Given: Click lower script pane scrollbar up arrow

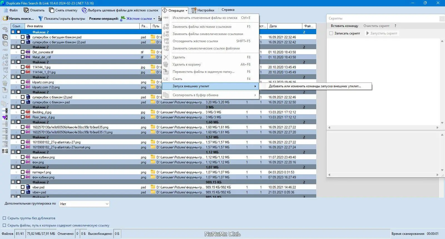Looking at the screenshot, I should click(442, 135).
